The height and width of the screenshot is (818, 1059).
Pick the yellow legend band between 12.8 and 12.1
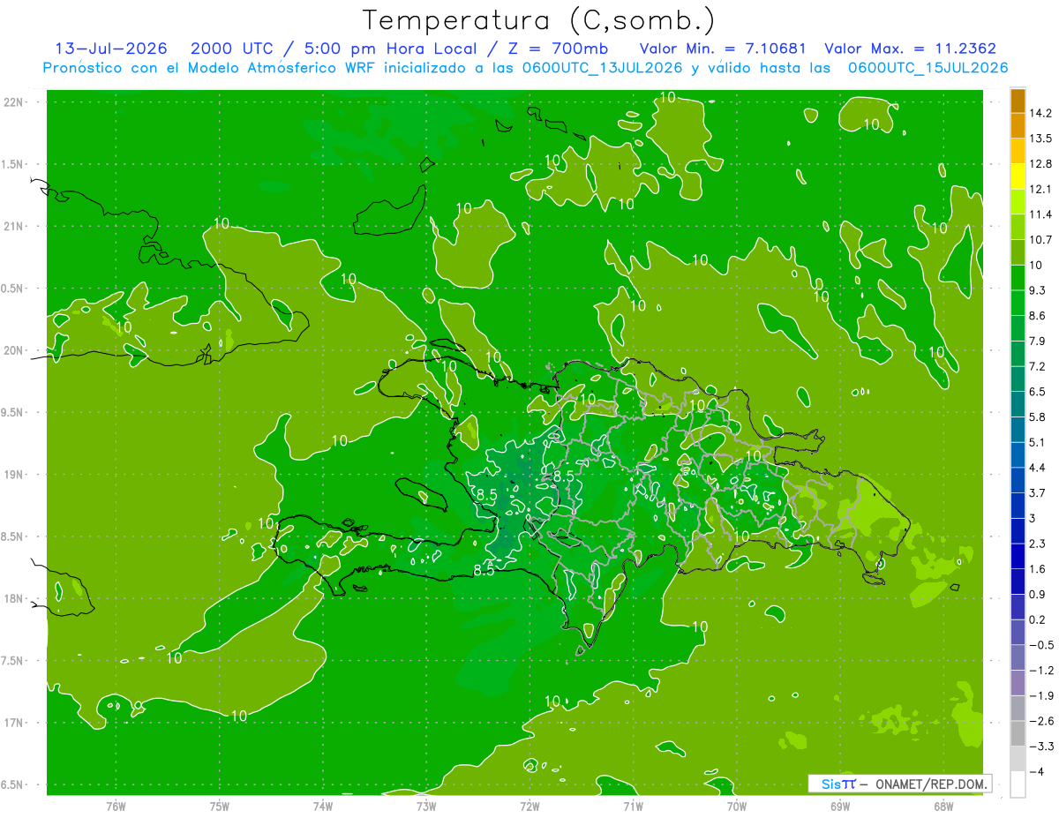[x=1018, y=176]
